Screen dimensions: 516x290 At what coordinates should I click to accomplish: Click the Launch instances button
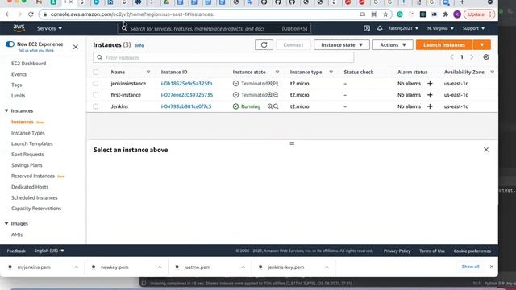coord(444,45)
